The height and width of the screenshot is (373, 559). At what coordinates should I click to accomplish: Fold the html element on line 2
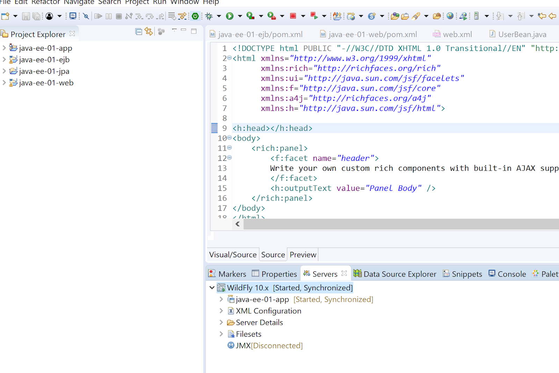click(229, 58)
